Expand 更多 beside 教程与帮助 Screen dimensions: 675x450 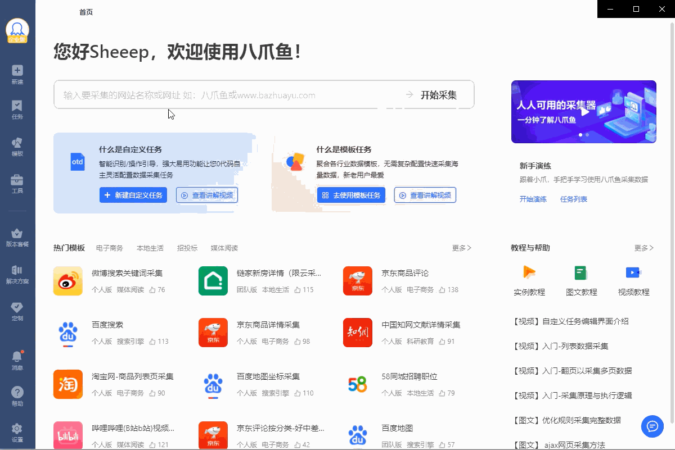644,248
